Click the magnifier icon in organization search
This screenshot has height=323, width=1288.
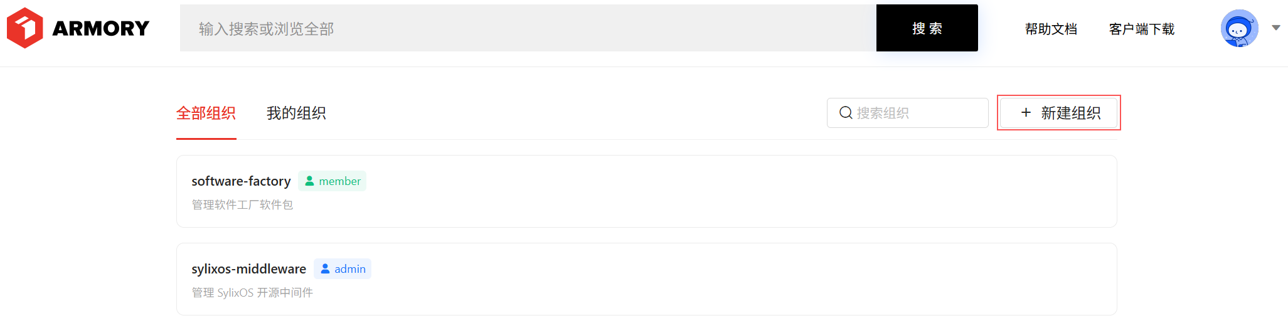[846, 113]
